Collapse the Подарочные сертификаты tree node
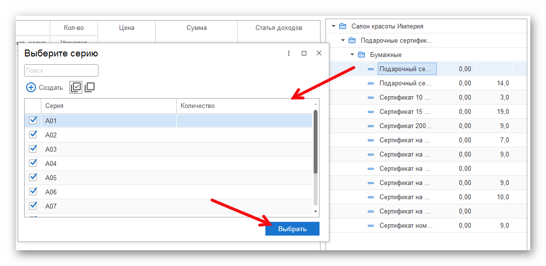 click(x=343, y=40)
